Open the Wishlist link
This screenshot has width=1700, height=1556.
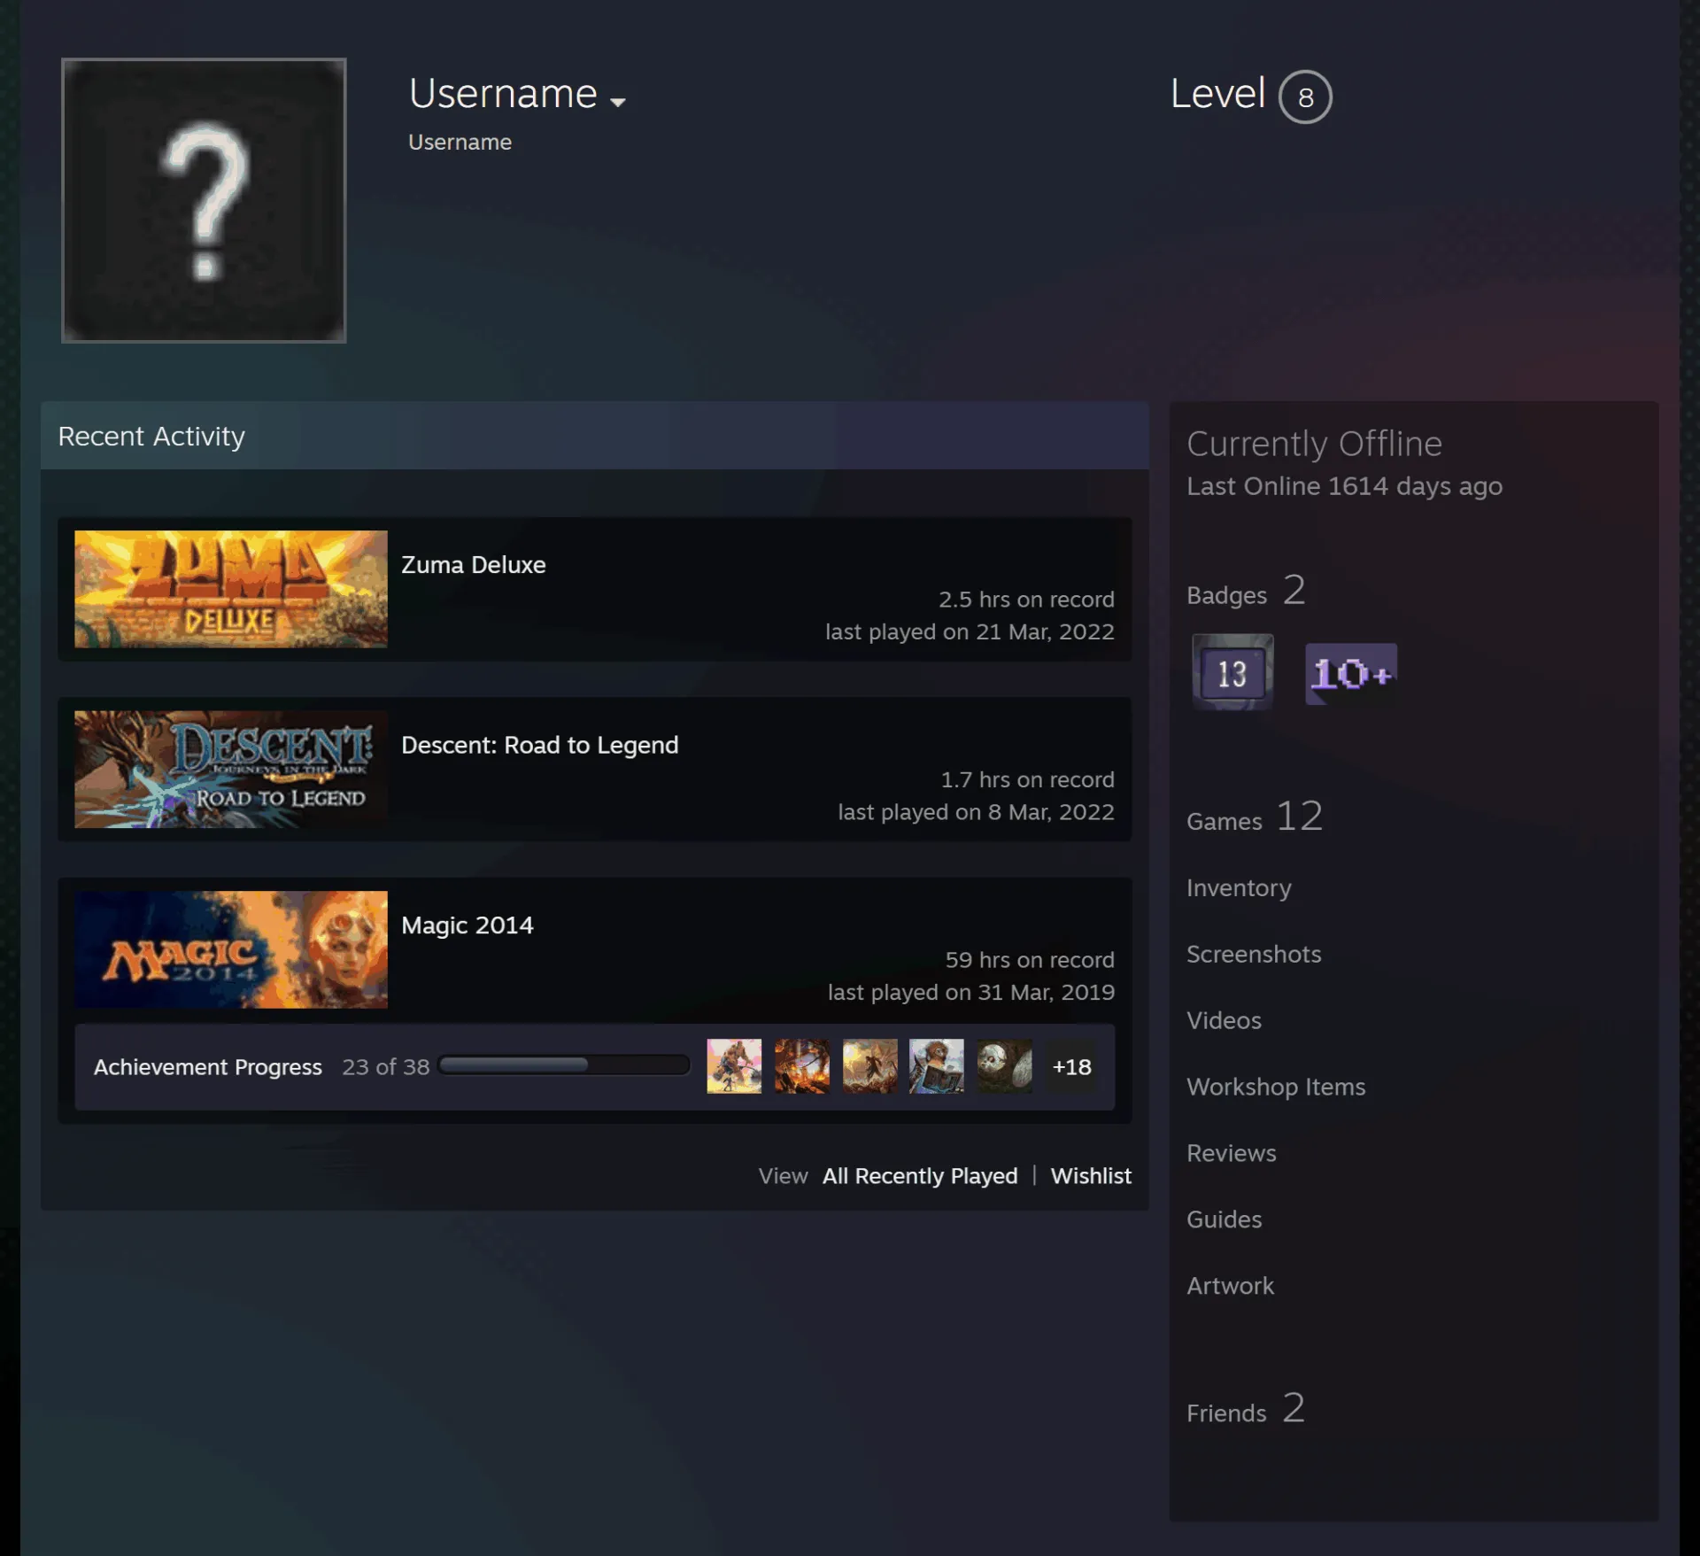click(1091, 1176)
